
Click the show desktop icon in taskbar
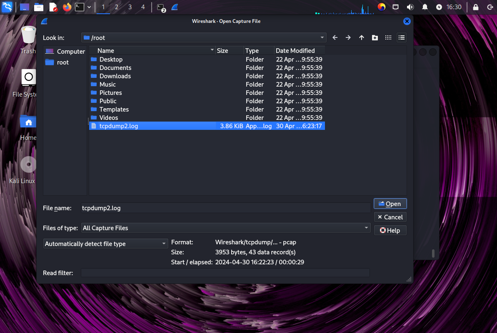click(25, 7)
